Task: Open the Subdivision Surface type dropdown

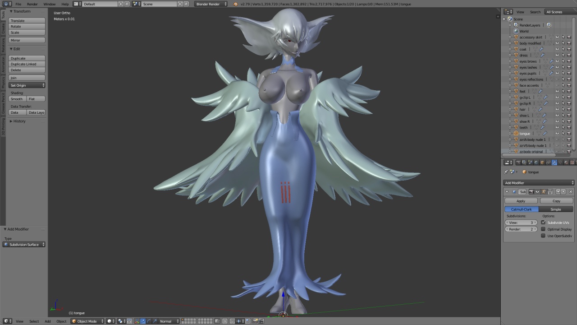Action: pos(24,244)
